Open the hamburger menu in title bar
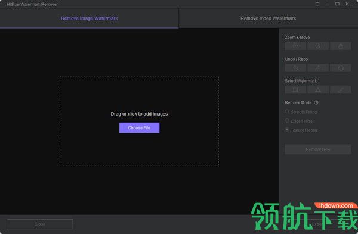Image resolution: width=358 pixels, height=234 pixels. pos(317,4)
